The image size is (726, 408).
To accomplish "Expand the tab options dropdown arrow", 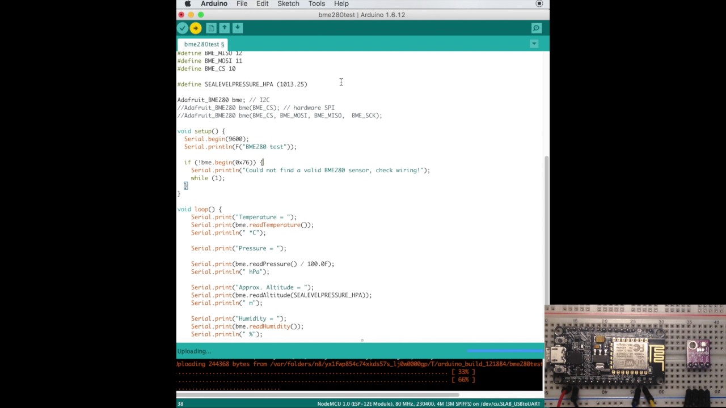I will [x=534, y=44].
